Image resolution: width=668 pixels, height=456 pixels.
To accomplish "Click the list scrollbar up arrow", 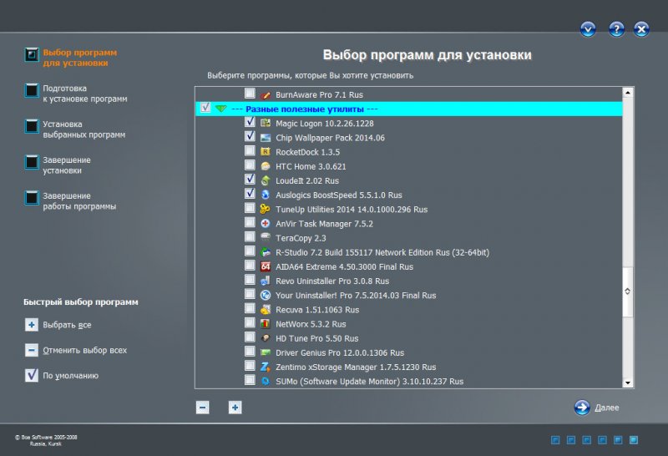I will tap(628, 93).
